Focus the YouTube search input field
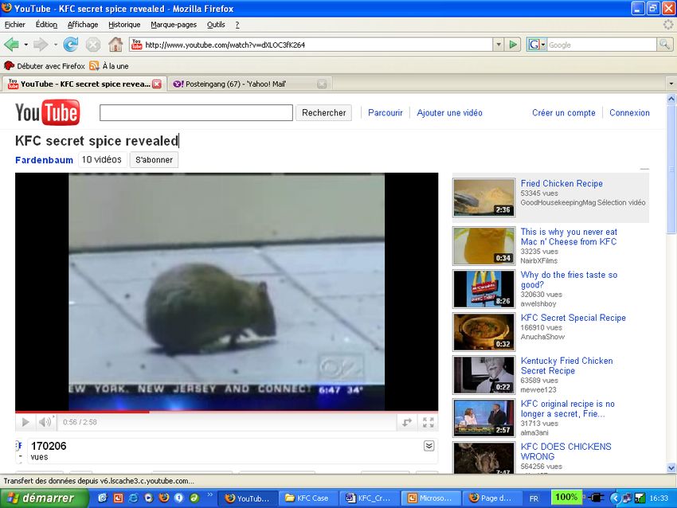677x508 pixels. pyautogui.click(x=196, y=112)
